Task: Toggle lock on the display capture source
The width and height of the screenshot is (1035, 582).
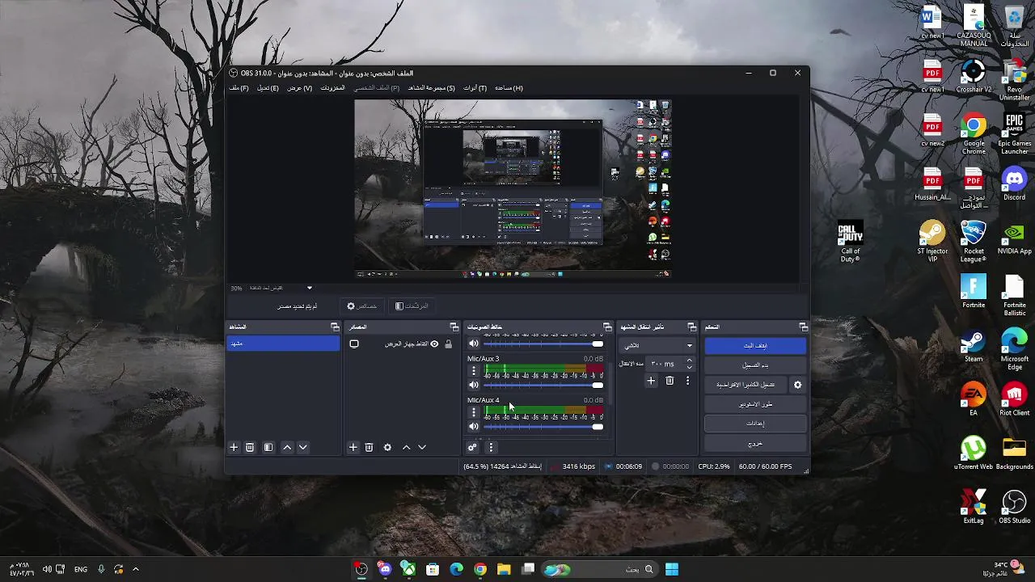Action: (x=448, y=344)
